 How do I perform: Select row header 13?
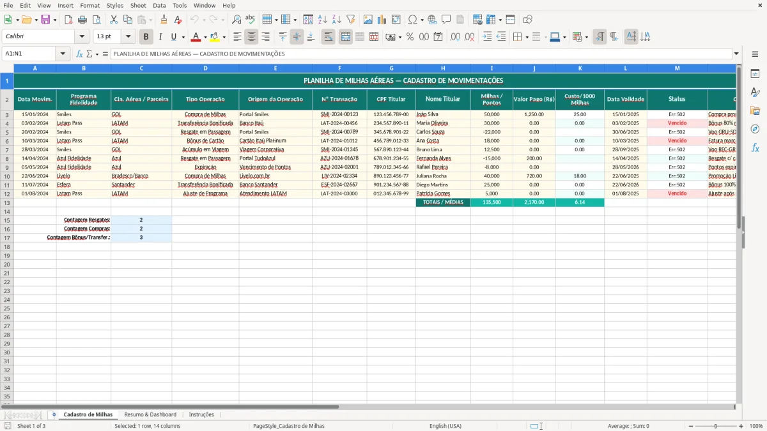coord(6,202)
